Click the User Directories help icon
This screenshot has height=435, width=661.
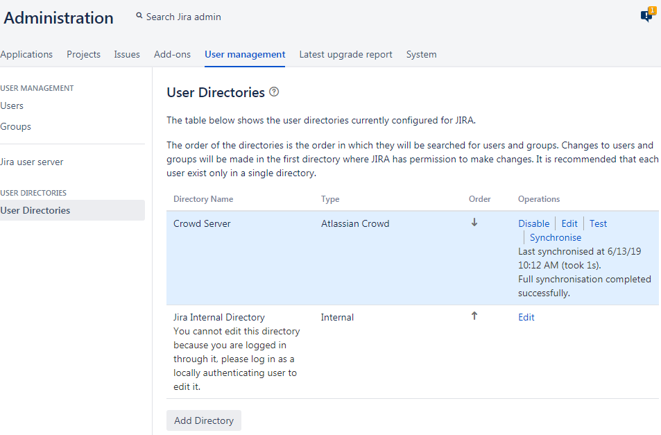tap(274, 92)
